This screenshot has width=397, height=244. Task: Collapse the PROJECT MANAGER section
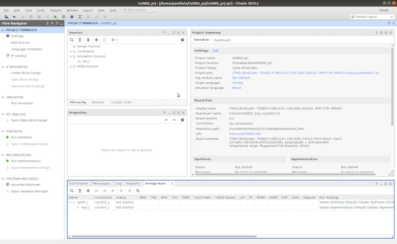(3, 30)
